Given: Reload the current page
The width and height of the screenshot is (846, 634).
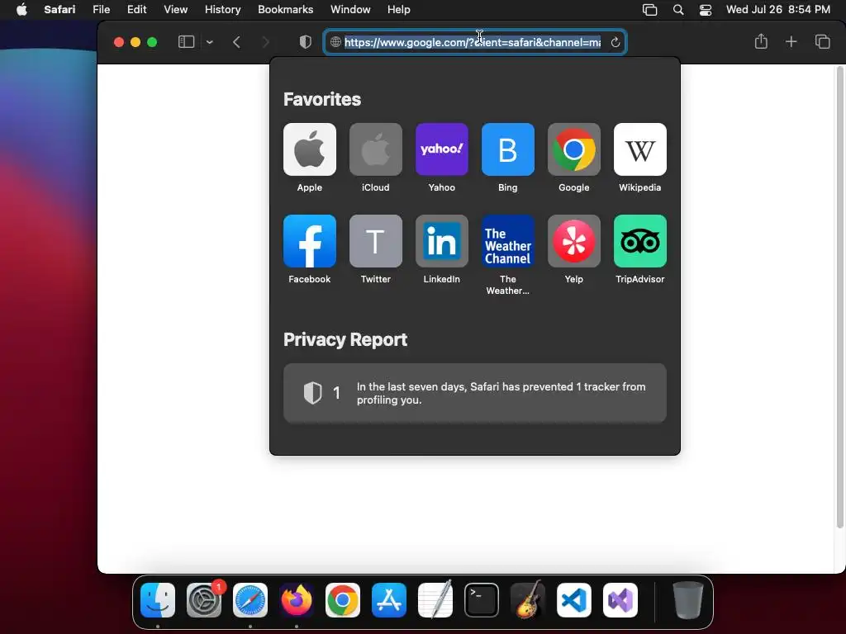Looking at the screenshot, I should click(x=615, y=42).
